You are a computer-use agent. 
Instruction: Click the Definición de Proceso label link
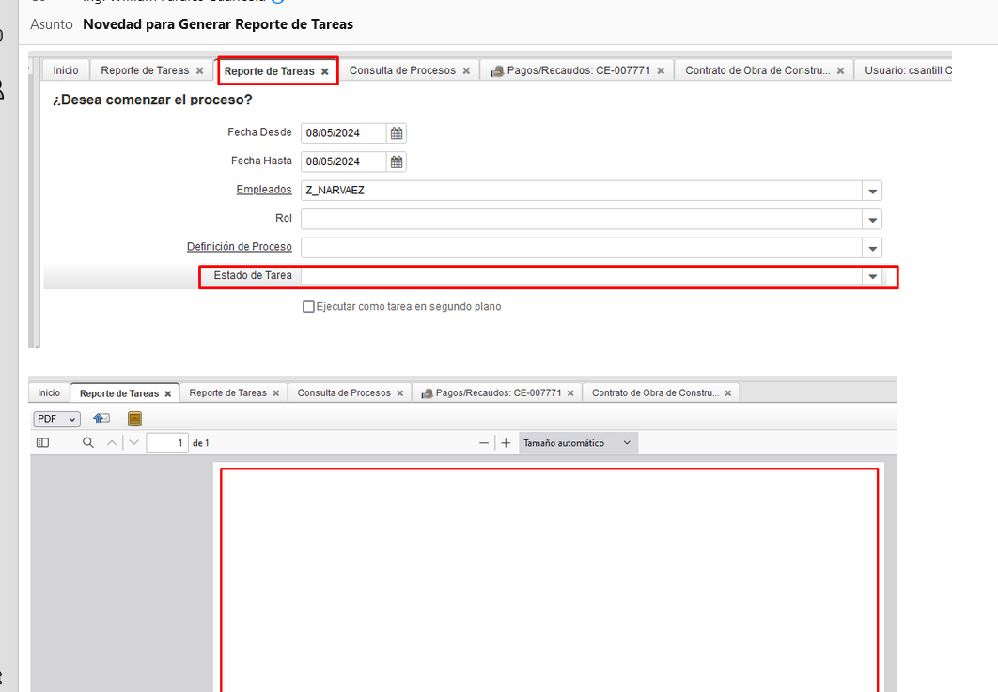point(239,247)
